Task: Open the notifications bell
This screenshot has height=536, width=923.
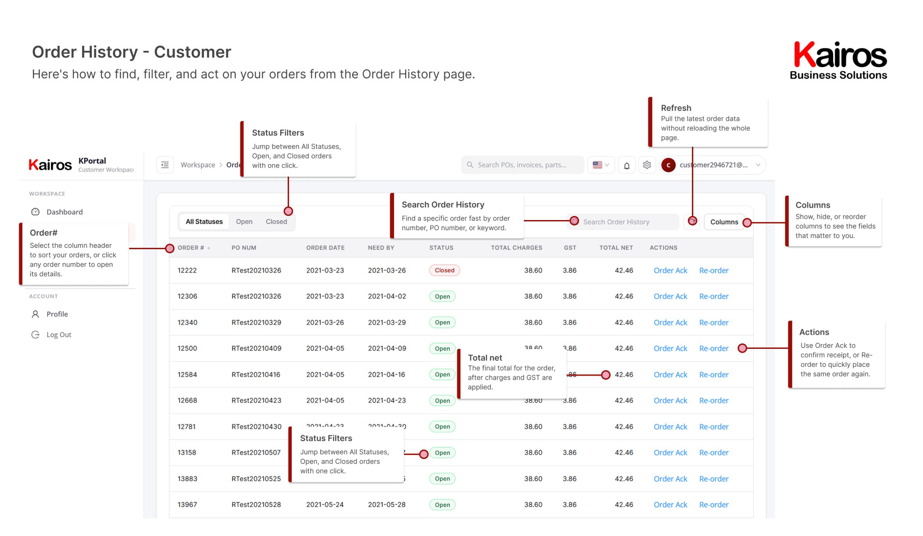Action: (x=627, y=165)
